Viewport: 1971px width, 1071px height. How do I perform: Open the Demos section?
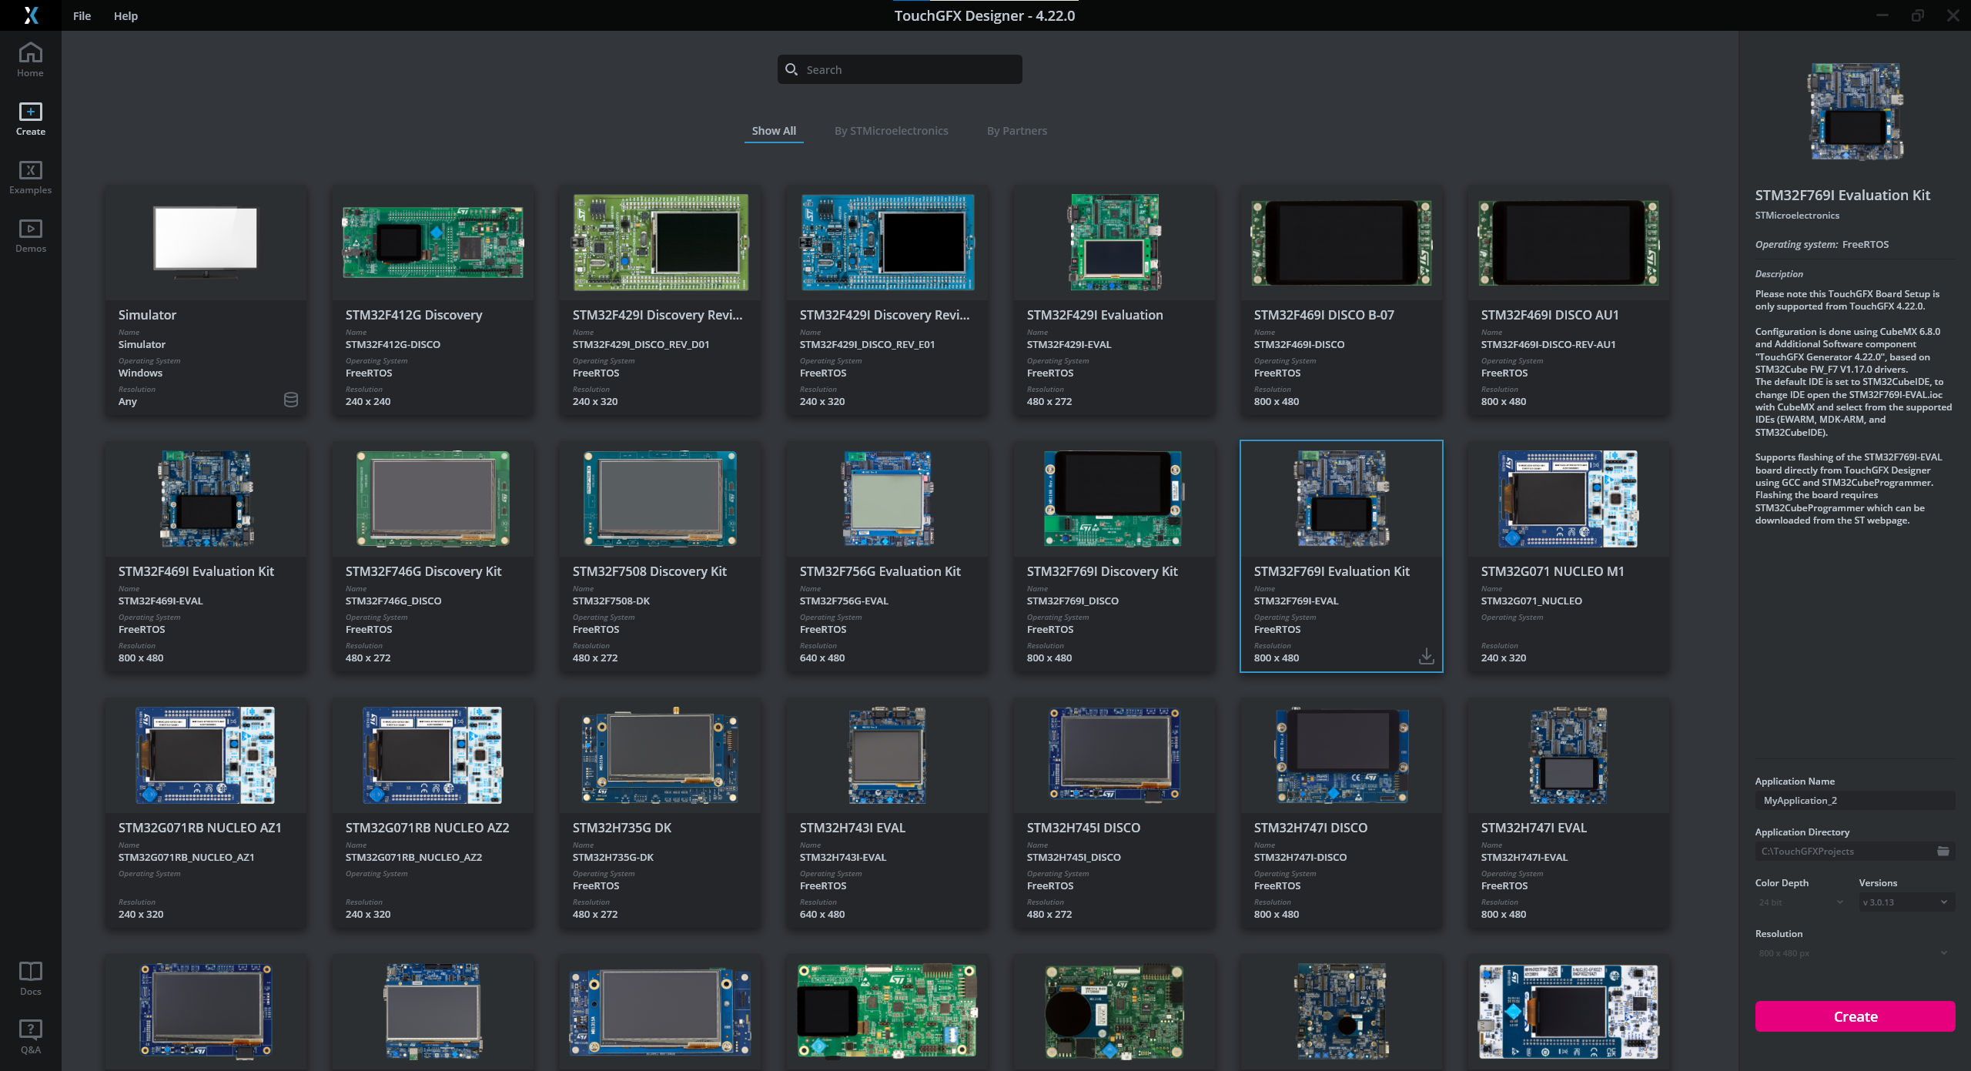pos(31,236)
